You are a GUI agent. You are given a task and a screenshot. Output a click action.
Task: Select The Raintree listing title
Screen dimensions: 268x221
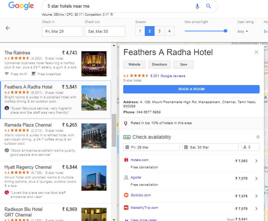tap(17, 53)
